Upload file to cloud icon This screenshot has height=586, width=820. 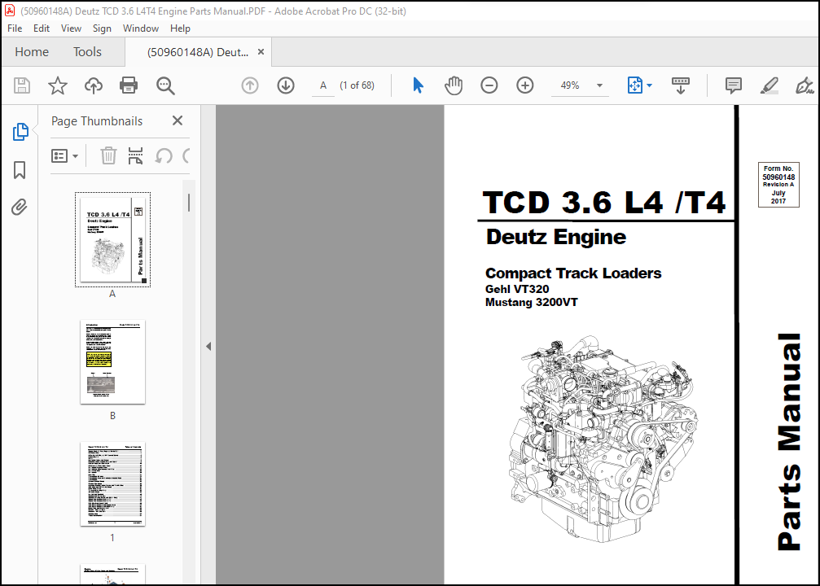pyautogui.click(x=93, y=85)
